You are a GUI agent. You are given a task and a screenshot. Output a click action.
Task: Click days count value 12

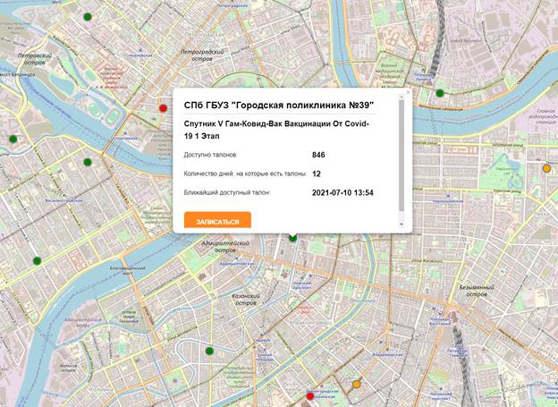(x=317, y=174)
